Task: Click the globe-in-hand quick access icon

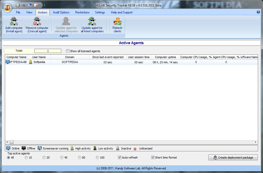Action: pyautogui.click(x=24, y=5)
